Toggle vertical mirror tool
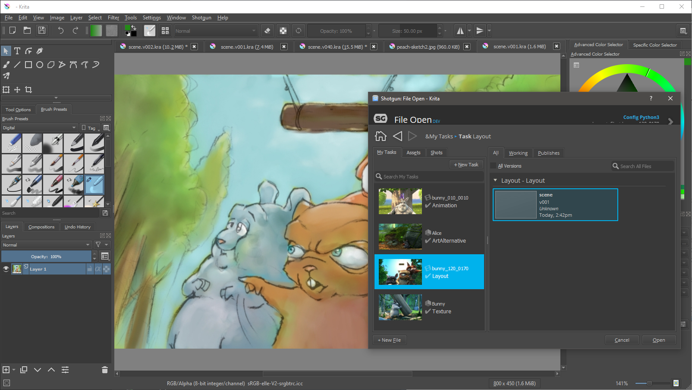Screen dimensions: 692x390 pyautogui.click(x=479, y=31)
